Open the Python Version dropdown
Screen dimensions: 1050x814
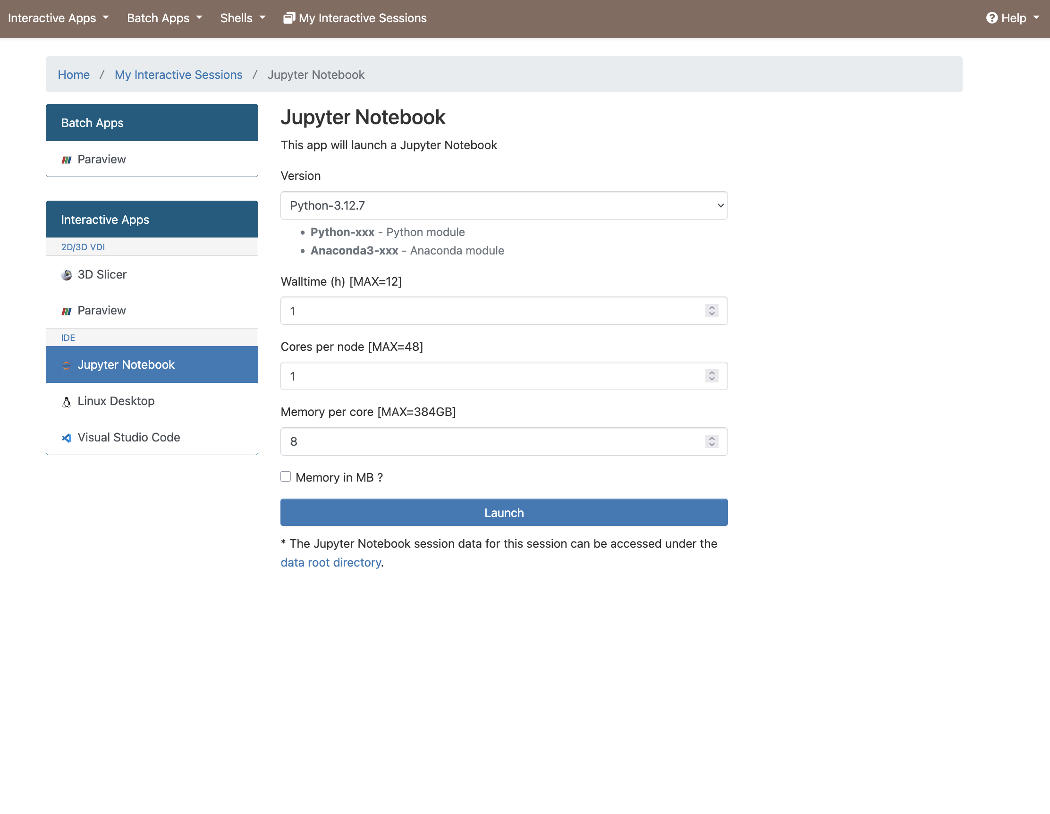503,205
